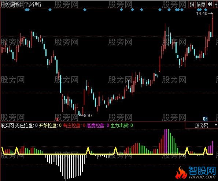This screenshot has width=218, height=181.
Task: Click the 14.40 high price label
Action: [x=202, y=14]
